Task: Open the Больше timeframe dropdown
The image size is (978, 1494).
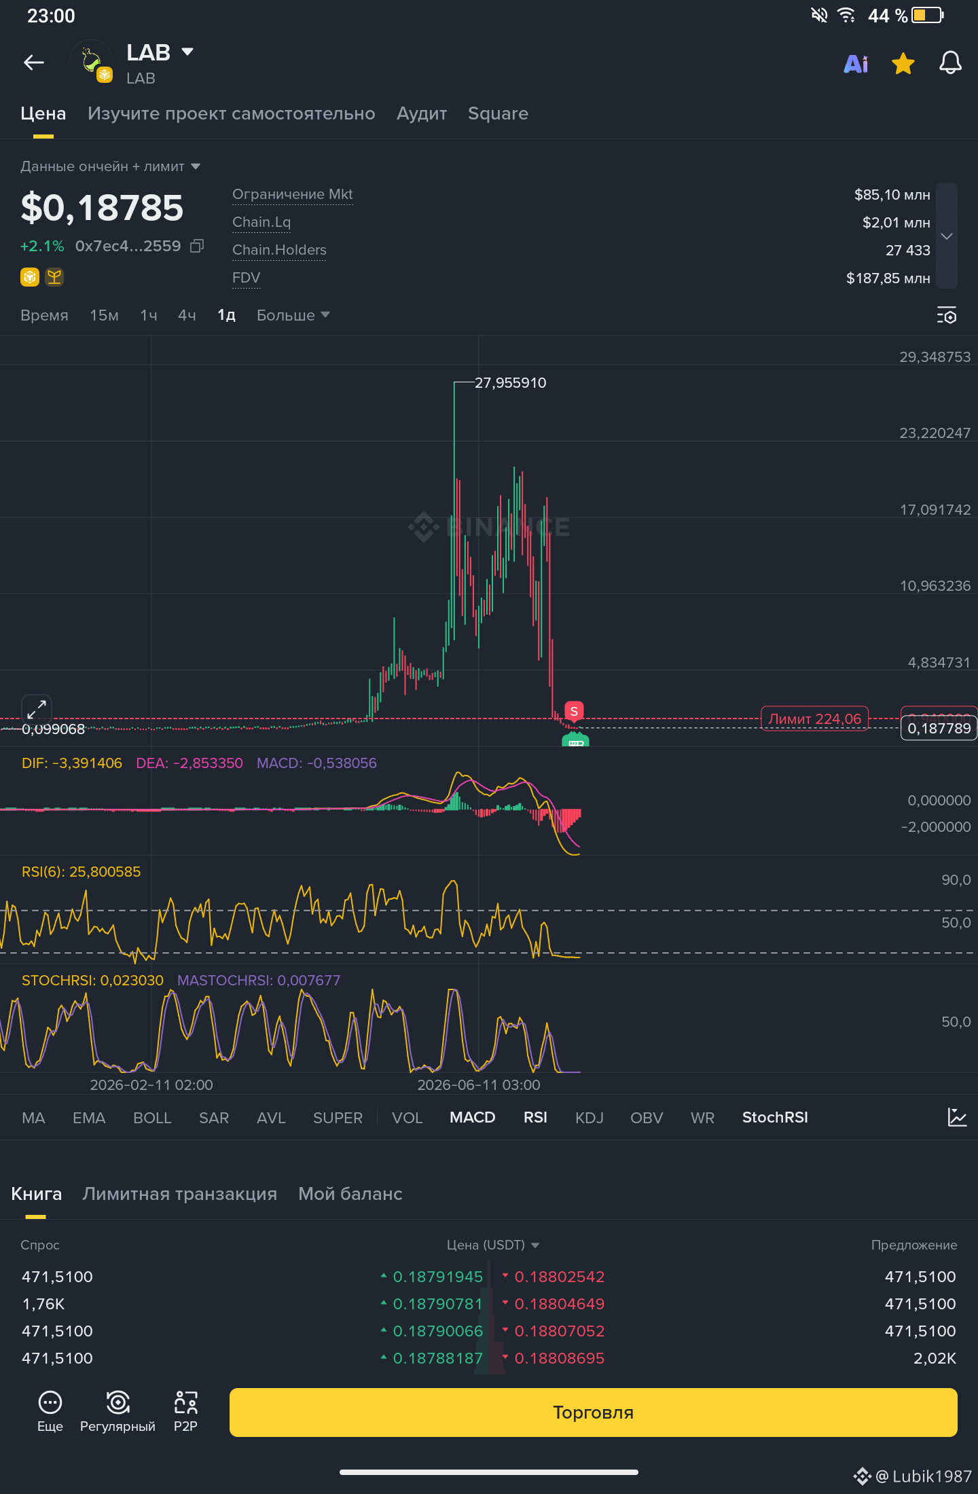Action: (293, 315)
